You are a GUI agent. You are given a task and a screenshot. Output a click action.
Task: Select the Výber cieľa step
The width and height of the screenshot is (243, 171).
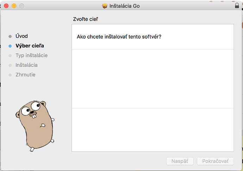tap(30, 46)
